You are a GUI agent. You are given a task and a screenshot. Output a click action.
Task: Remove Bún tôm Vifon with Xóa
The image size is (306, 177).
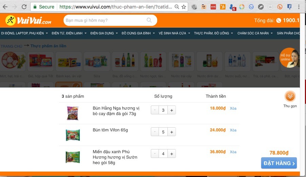[233, 130]
